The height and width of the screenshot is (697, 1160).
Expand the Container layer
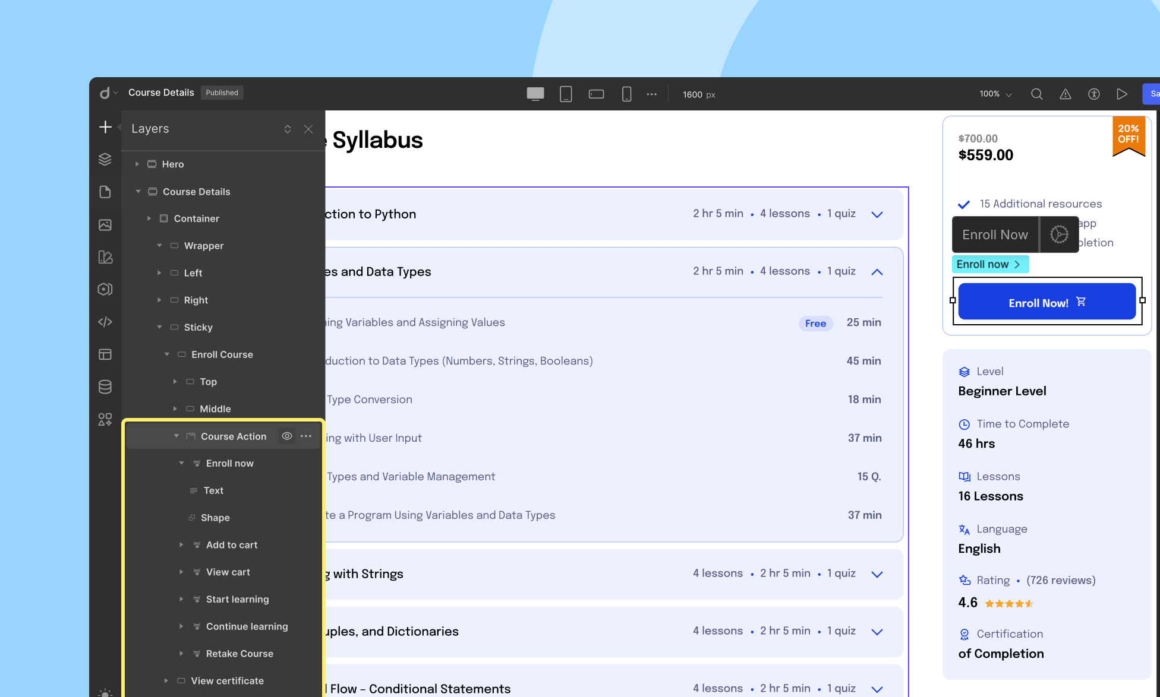click(x=149, y=218)
